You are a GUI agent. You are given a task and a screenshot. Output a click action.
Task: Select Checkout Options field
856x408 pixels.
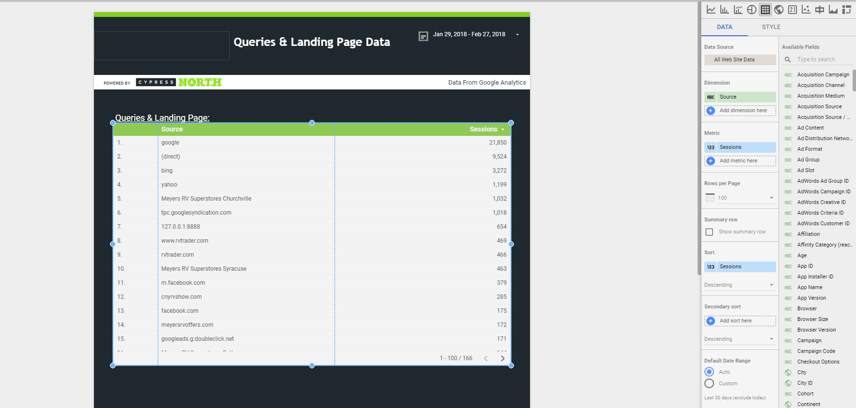[818, 362]
